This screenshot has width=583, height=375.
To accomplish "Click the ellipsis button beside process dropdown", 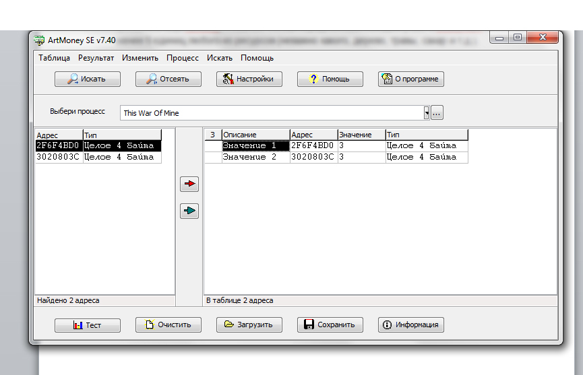I will pos(437,113).
